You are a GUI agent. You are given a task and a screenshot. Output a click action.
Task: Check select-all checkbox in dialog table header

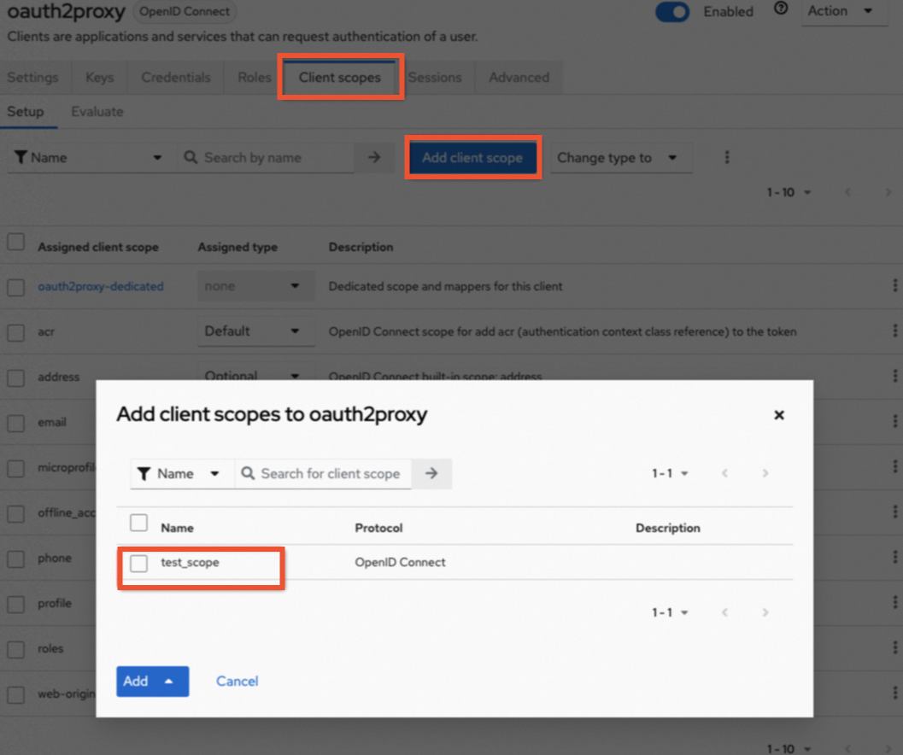coord(138,523)
